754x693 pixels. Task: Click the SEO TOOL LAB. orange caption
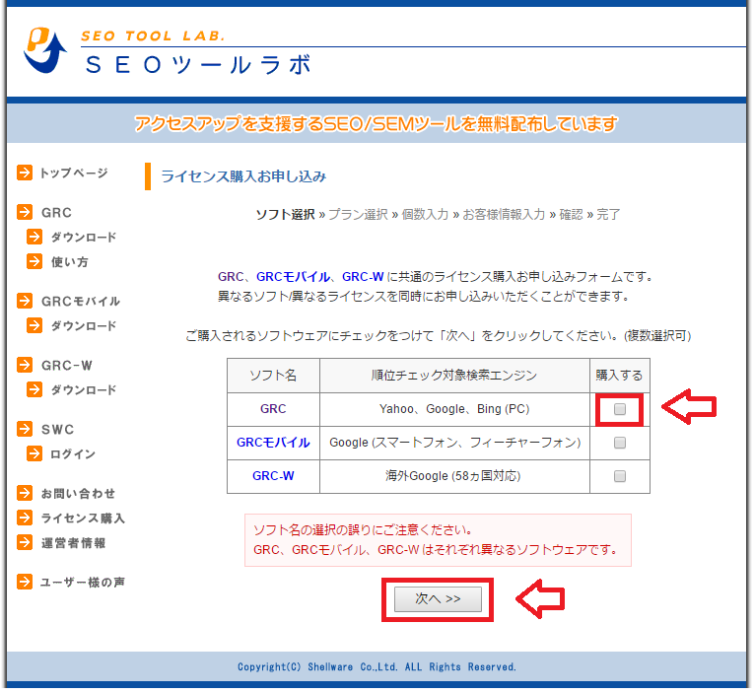153,36
